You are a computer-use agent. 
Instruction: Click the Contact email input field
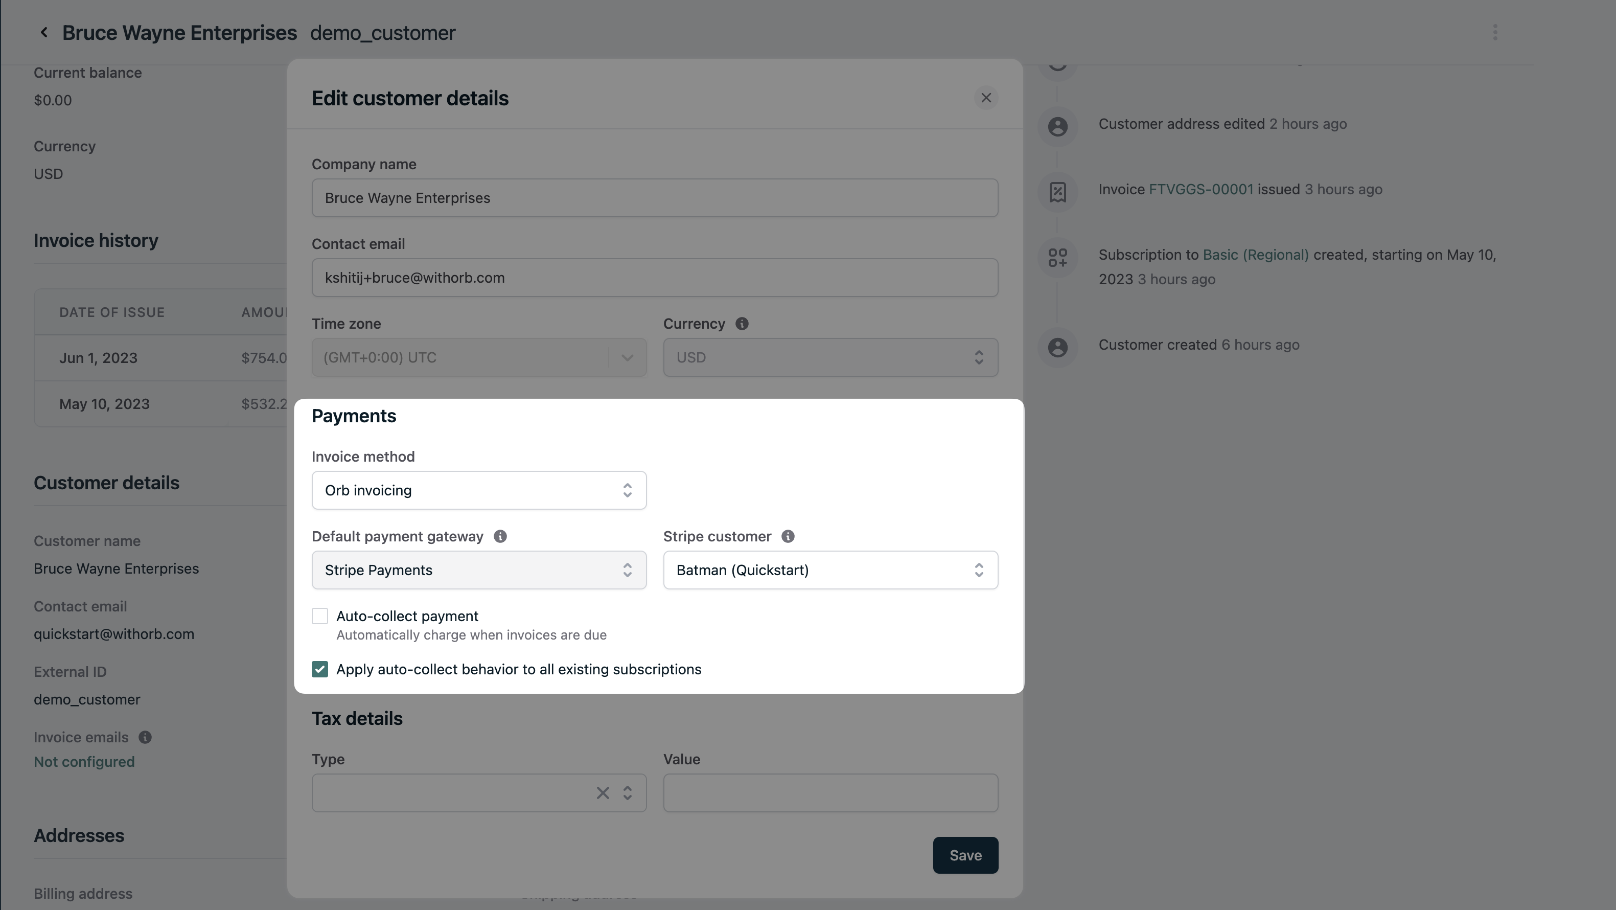[655, 278]
